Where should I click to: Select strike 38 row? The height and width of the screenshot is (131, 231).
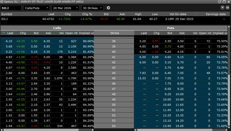114,41
